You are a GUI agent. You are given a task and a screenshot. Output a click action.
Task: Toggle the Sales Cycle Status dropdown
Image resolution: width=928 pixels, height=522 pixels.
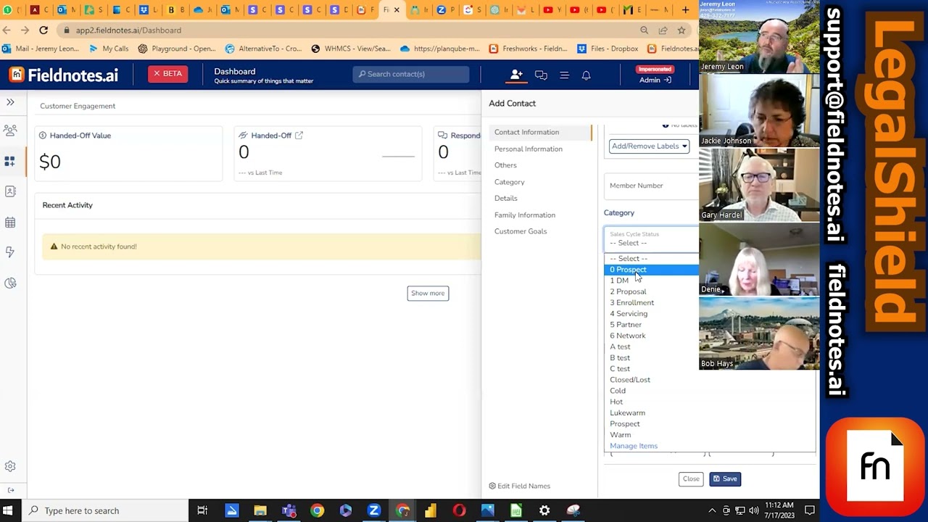click(x=652, y=239)
